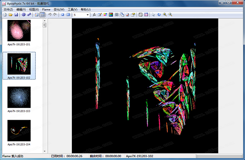Viewport: 245px width, 160px height.
Task: Open the 变化(W) menu
Action: click(59, 10)
